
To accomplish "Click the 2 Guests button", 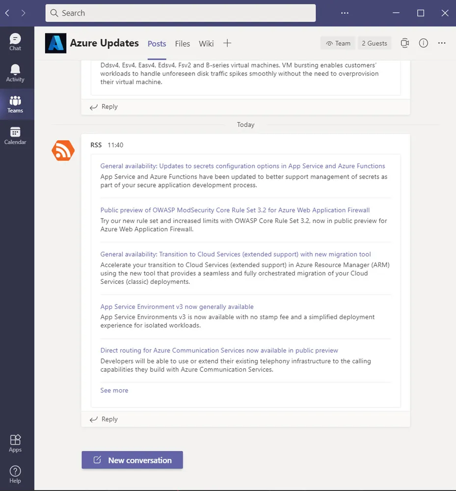I will click(375, 43).
